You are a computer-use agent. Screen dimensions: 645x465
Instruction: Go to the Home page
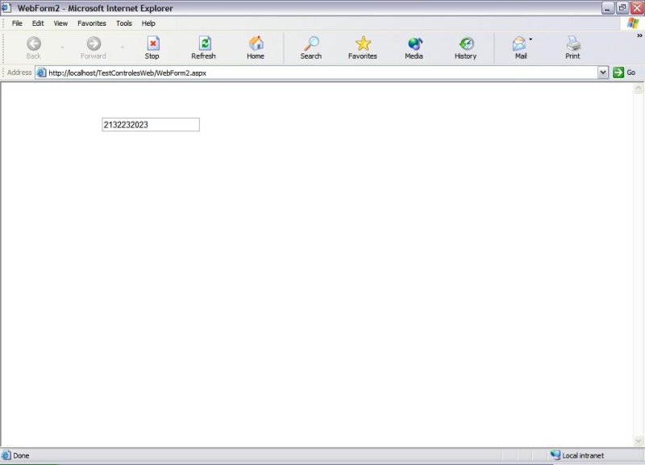pyautogui.click(x=256, y=48)
